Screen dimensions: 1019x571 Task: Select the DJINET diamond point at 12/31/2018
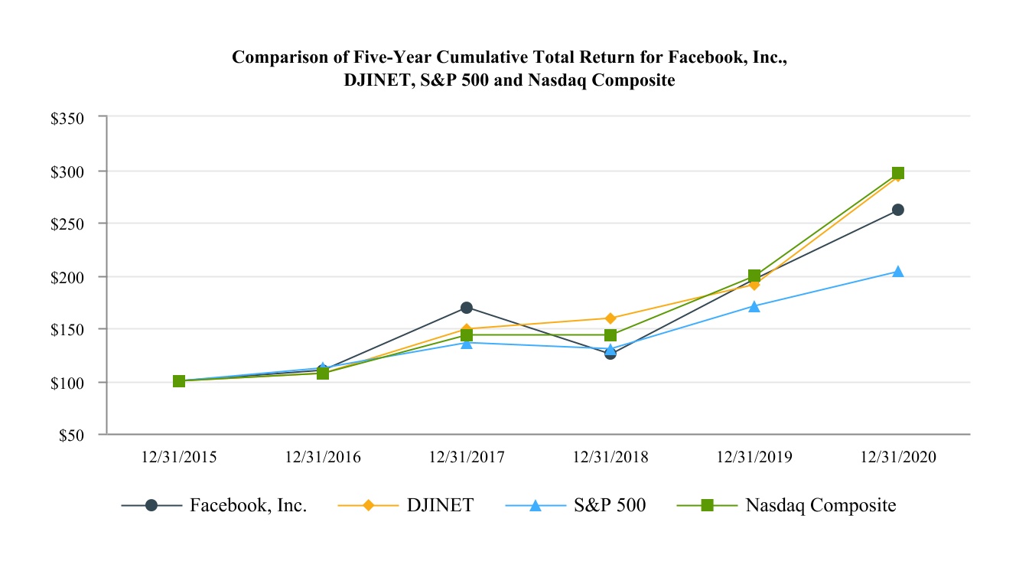[x=610, y=318]
